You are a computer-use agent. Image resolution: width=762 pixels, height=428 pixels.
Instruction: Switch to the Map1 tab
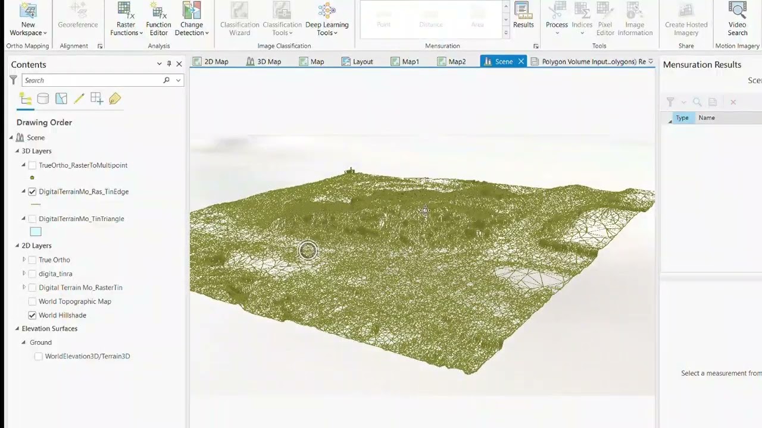tap(405, 61)
